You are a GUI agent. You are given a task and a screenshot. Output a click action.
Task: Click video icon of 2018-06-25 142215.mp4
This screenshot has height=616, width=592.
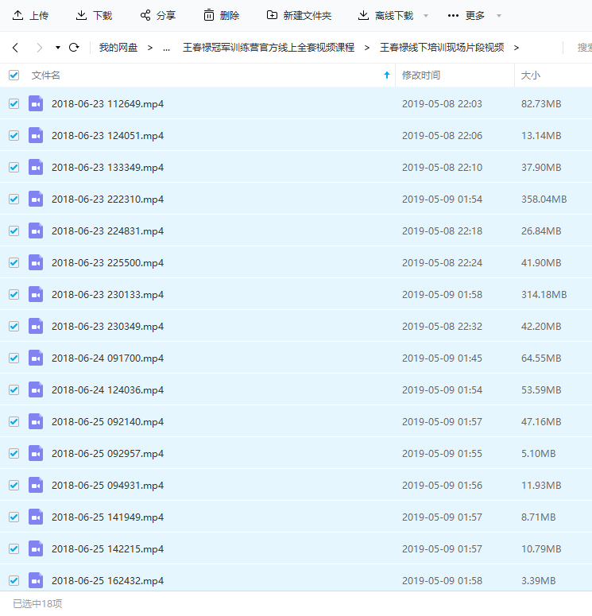pyautogui.click(x=36, y=548)
